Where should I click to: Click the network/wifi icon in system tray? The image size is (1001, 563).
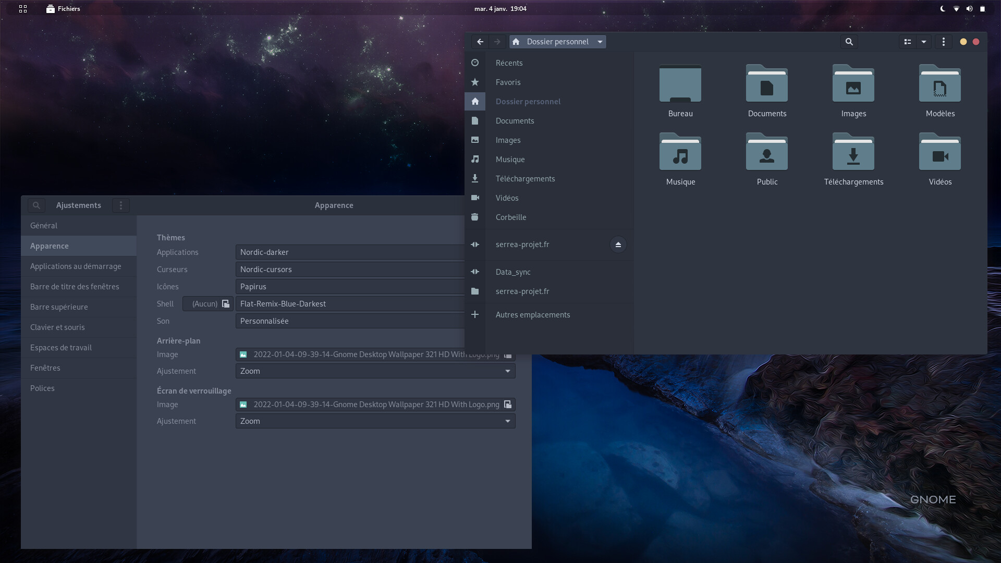(957, 8)
